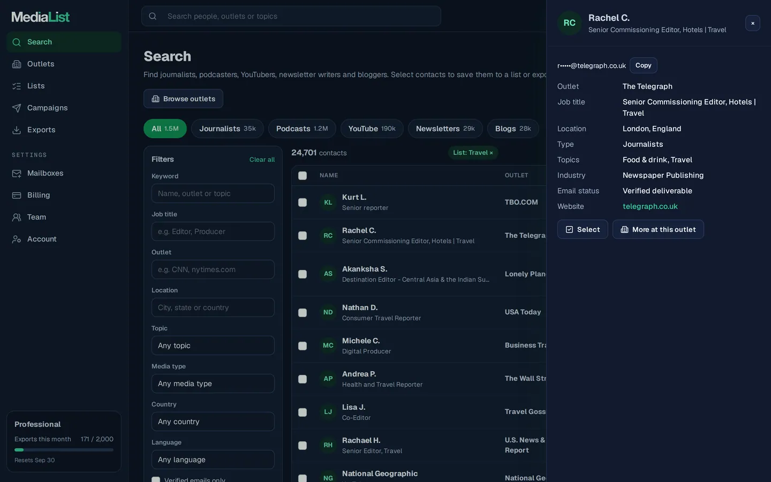Click More at this outlet button
This screenshot has width=771, height=482.
coord(658,229)
